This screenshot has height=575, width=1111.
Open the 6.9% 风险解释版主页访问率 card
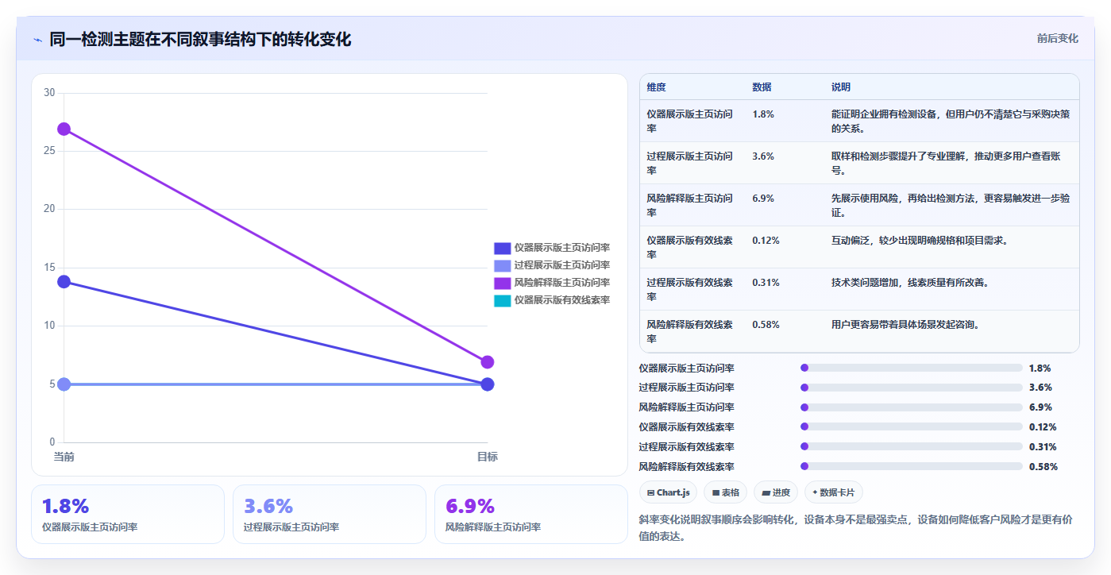[x=530, y=514]
